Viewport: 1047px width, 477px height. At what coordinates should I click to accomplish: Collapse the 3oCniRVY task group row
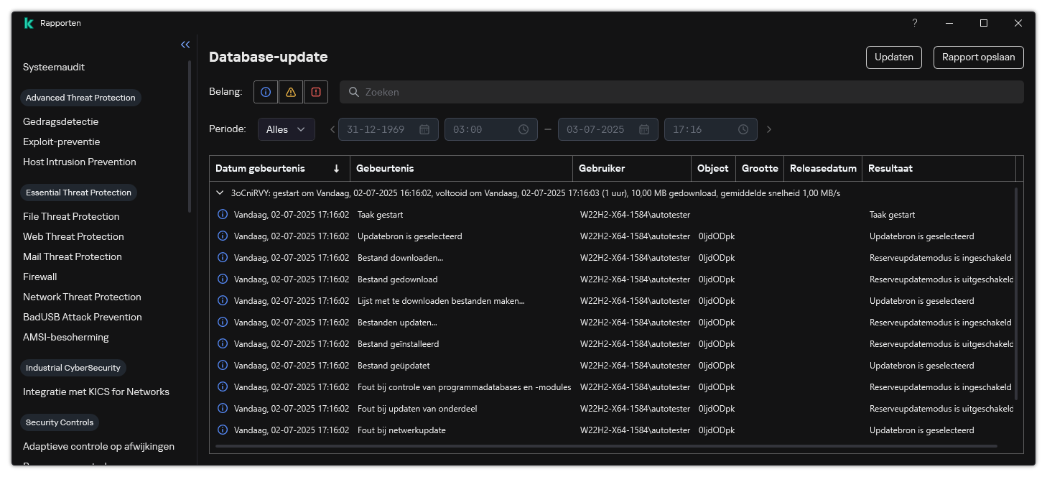coord(220,193)
